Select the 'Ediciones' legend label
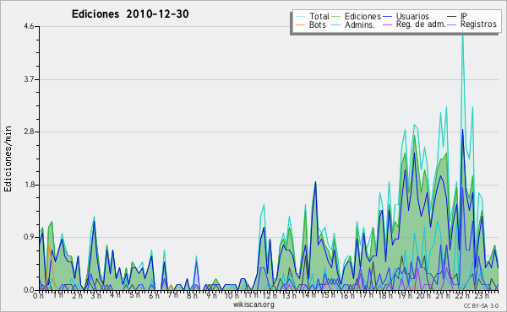 363,16
